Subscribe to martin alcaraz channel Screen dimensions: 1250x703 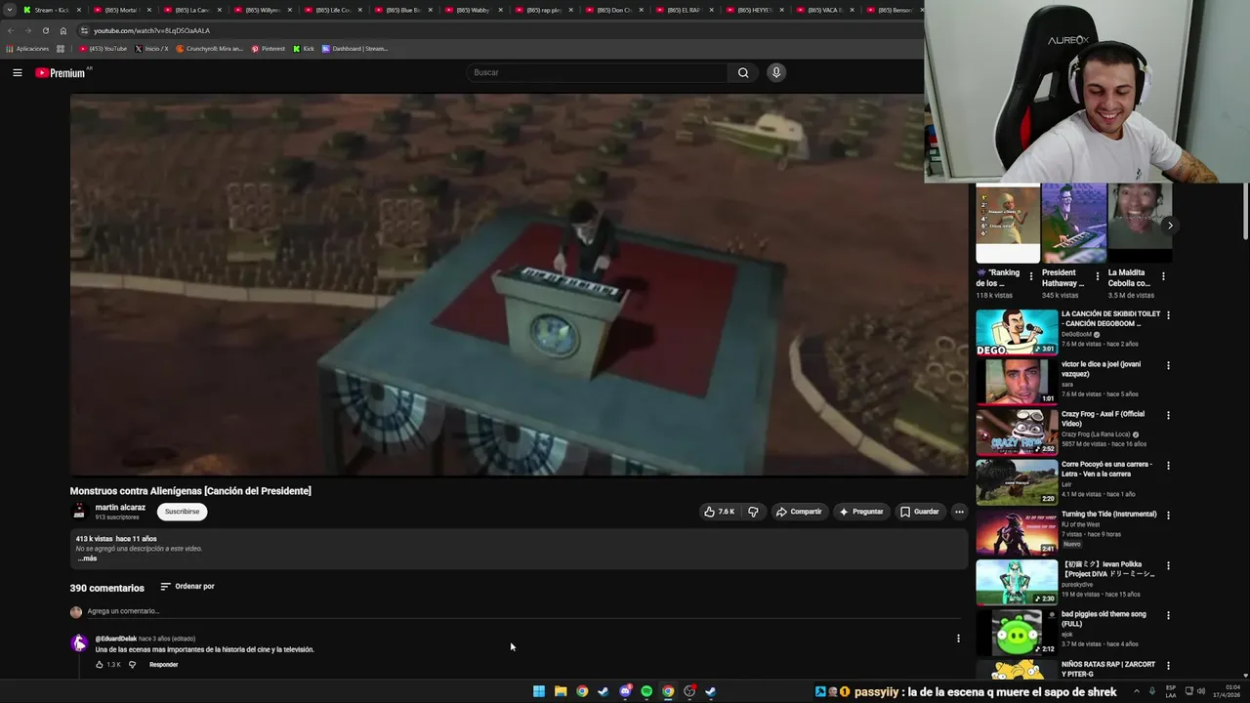click(x=182, y=512)
